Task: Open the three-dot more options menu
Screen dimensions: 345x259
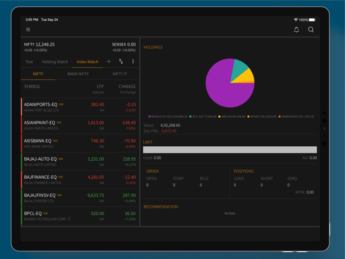Action: point(133,62)
